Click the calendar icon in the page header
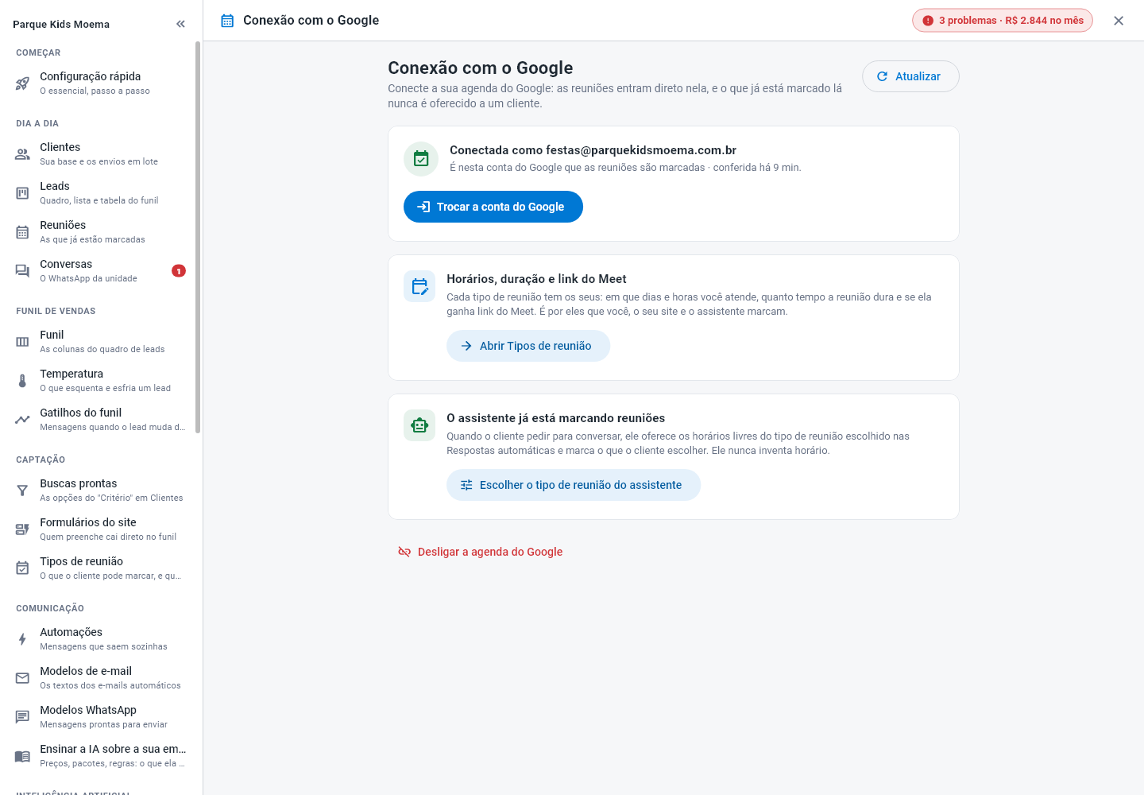1144x795 pixels. pos(227,21)
